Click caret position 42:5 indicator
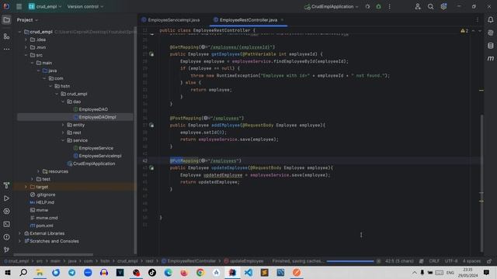The height and width of the screenshot is (279, 497). tap(399, 261)
